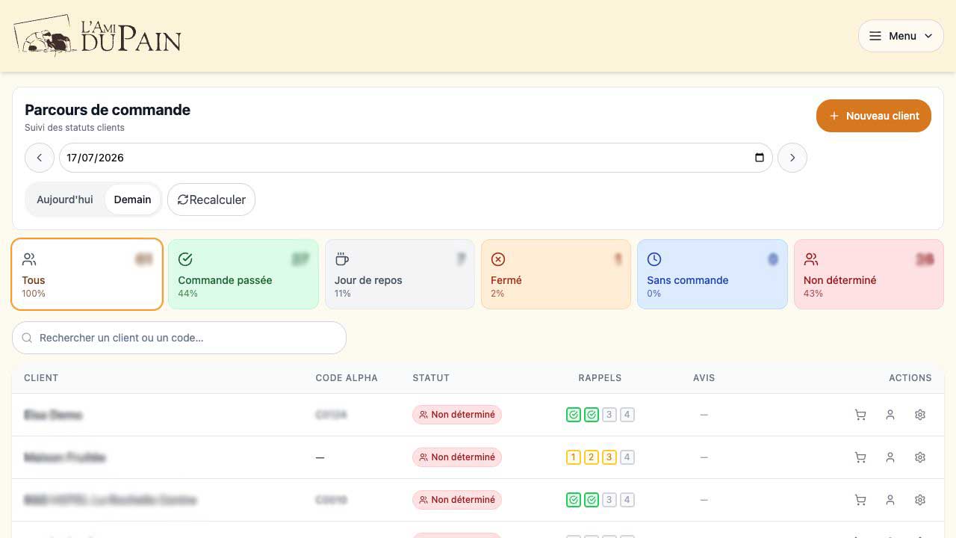
Task: Expand the Menu dropdown chevron
Action: [928, 36]
